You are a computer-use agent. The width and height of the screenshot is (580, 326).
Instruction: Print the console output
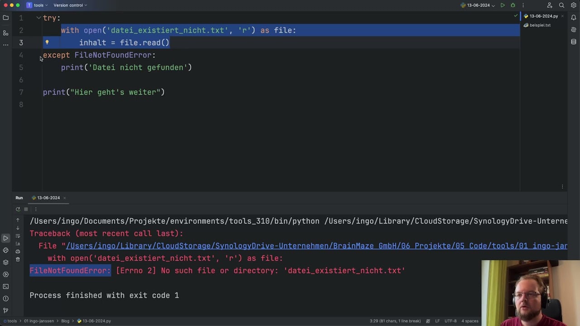coord(18,252)
